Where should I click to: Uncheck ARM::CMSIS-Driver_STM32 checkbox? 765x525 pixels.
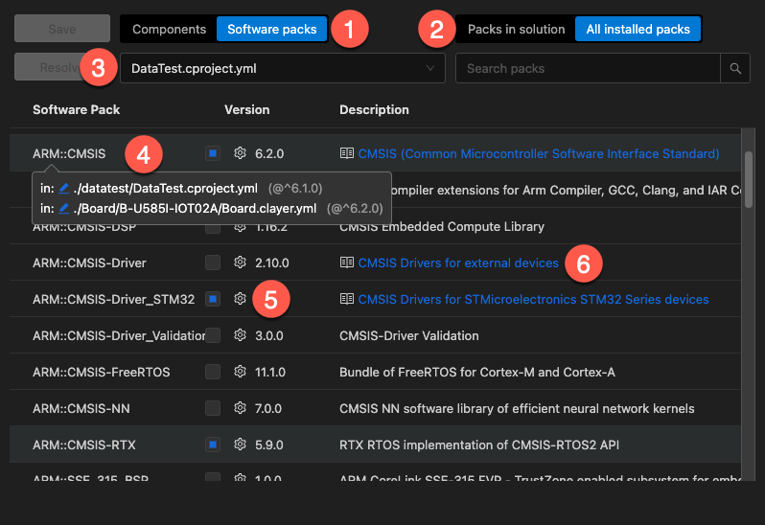click(x=213, y=299)
